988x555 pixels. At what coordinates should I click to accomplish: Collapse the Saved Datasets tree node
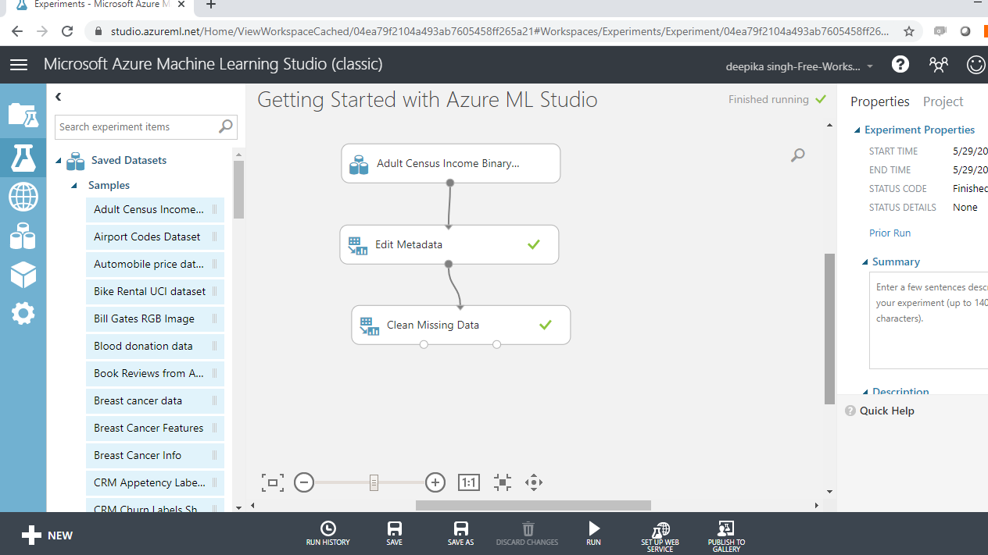[x=59, y=161]
